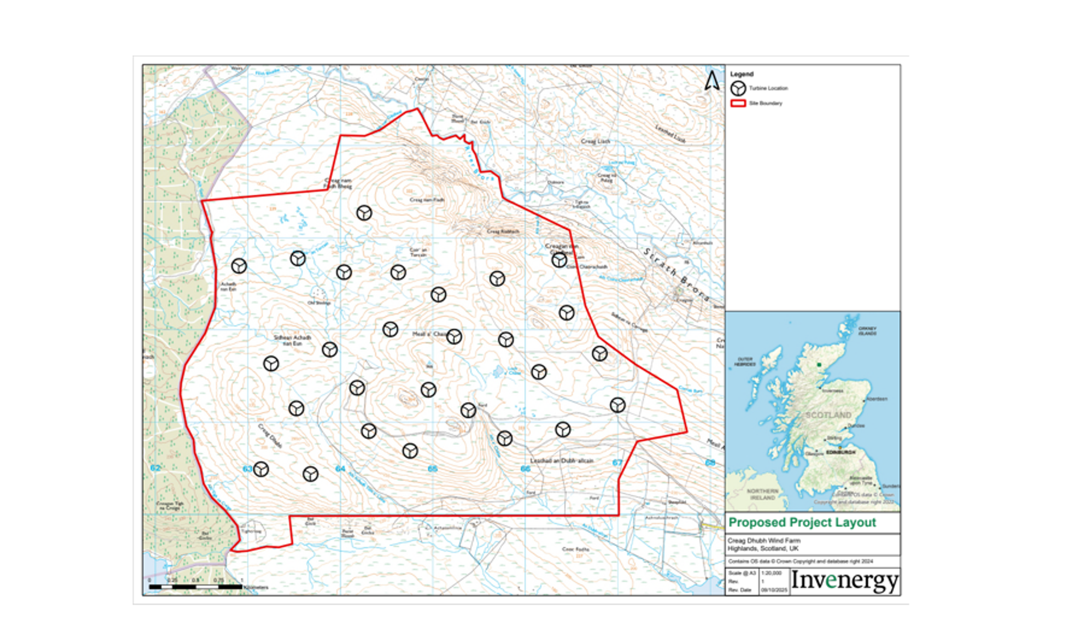
Task: Click turbine marker beside Meall a' Chaise label
Action: coord(454,336)
